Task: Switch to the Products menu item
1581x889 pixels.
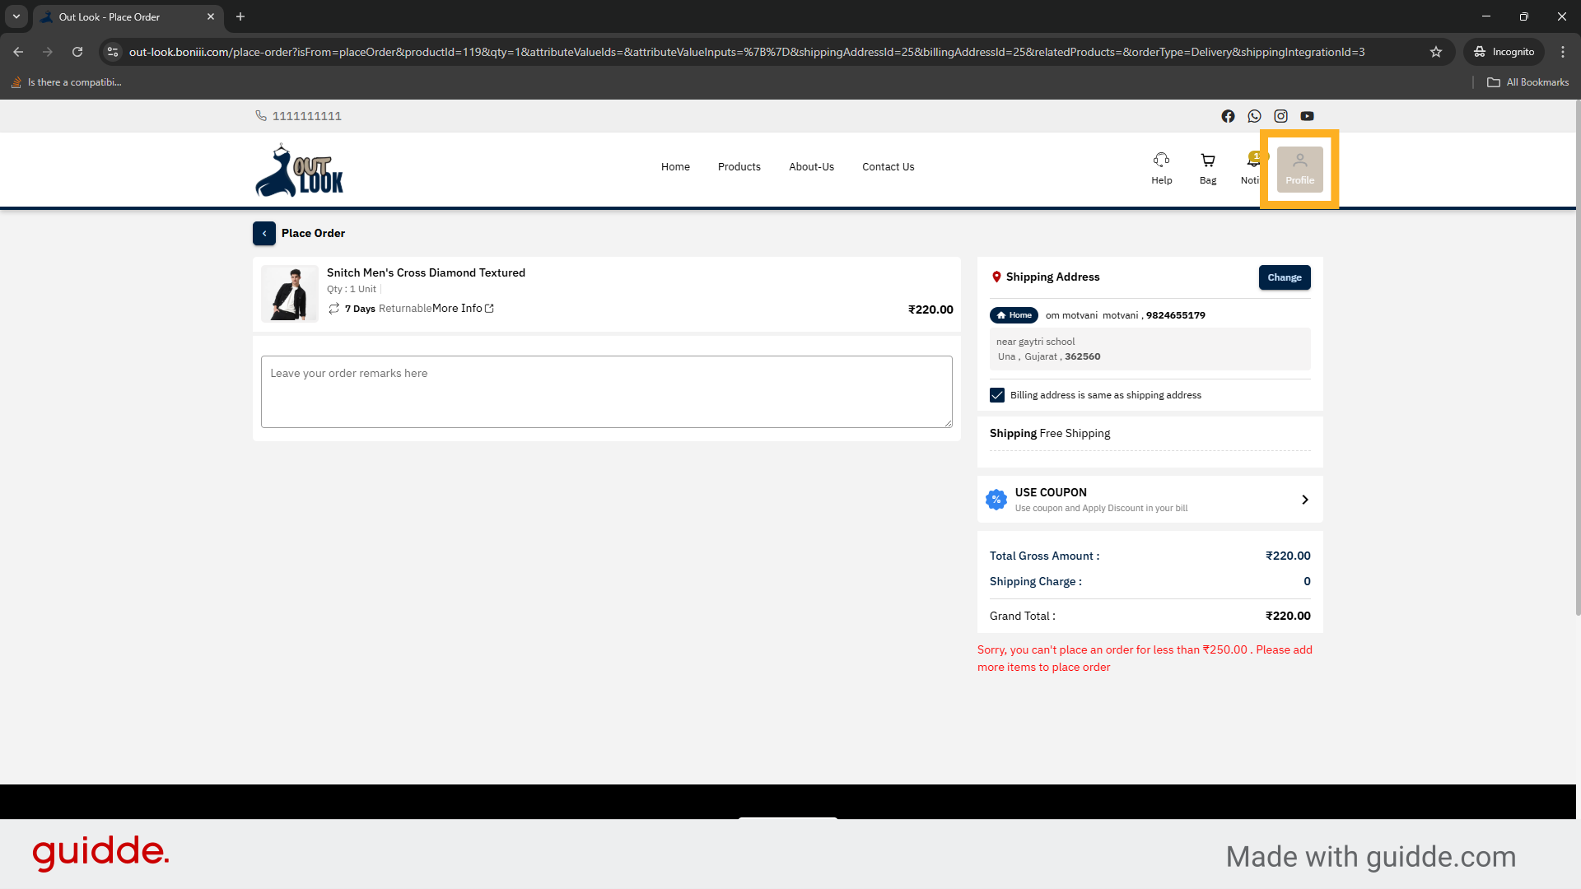Action: click(x=739, y=166)
